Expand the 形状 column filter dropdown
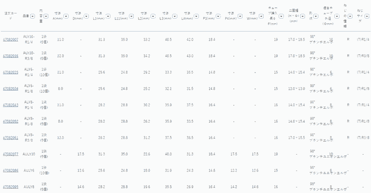This screenshot has width=371, height=193. (314, 17)
